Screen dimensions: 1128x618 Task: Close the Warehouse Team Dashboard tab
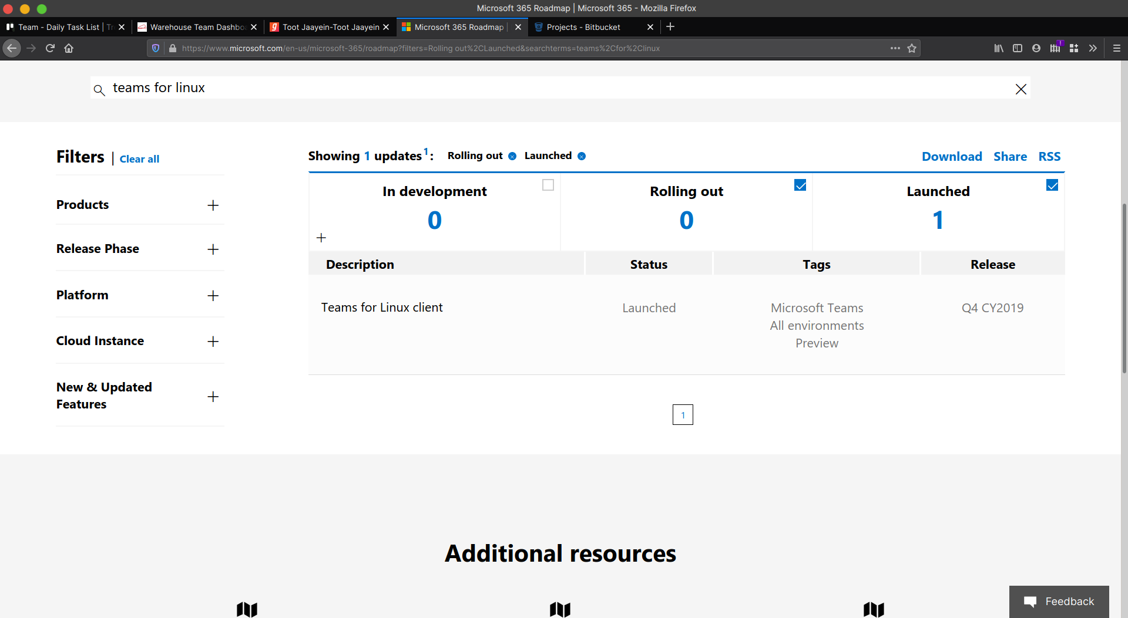pos(254,27)
